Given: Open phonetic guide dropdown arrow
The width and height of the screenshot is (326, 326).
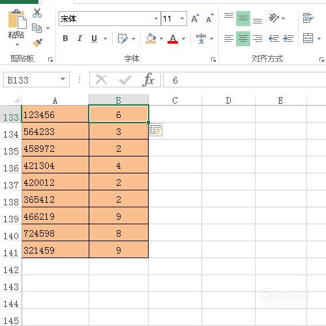Looking at the screenshot, I should (x=212, y=38).
